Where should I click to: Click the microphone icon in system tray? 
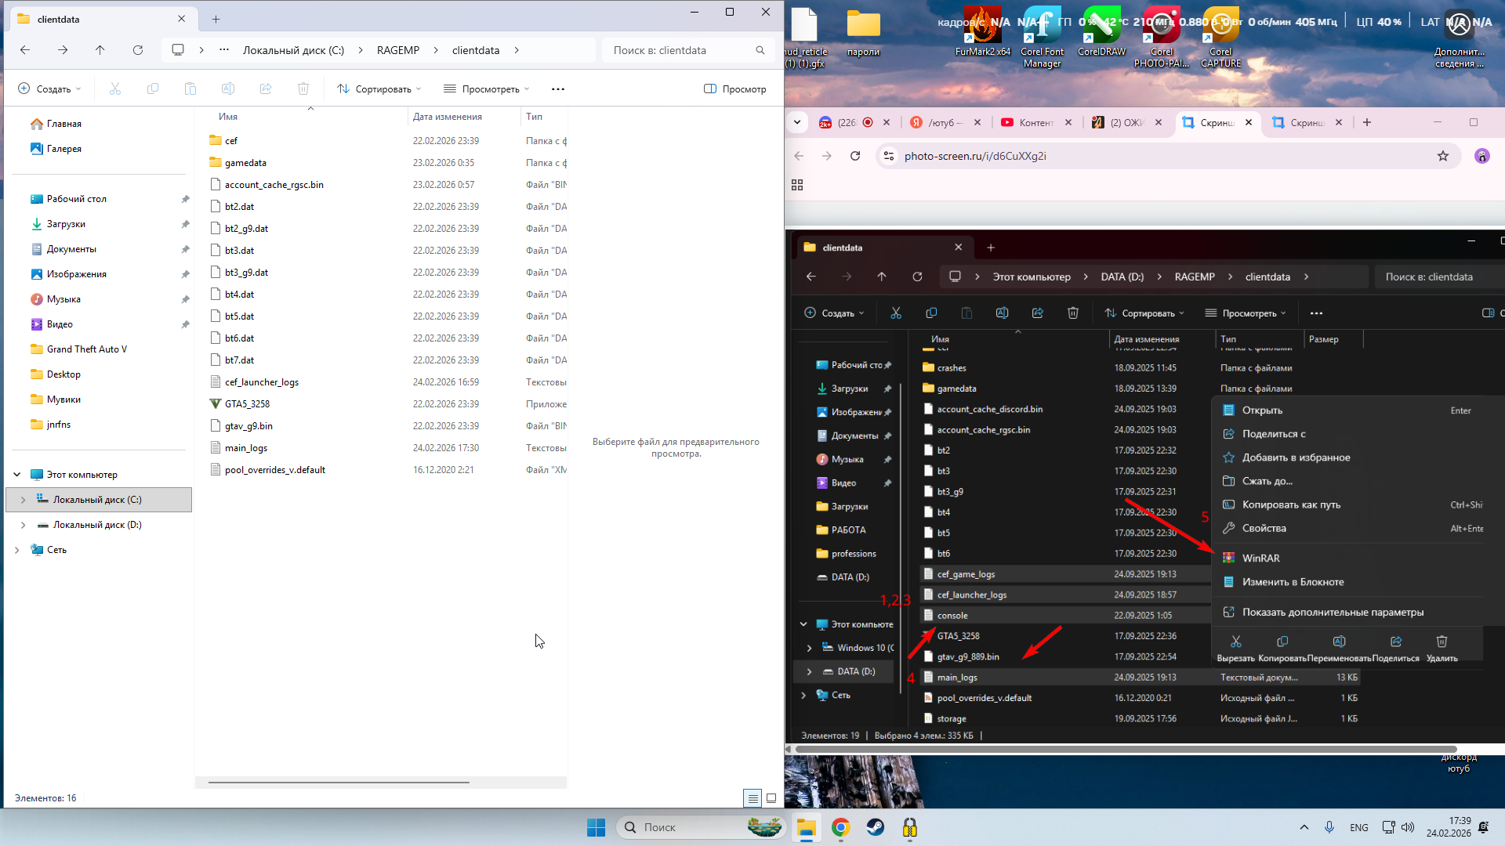tap(1329, 827)
